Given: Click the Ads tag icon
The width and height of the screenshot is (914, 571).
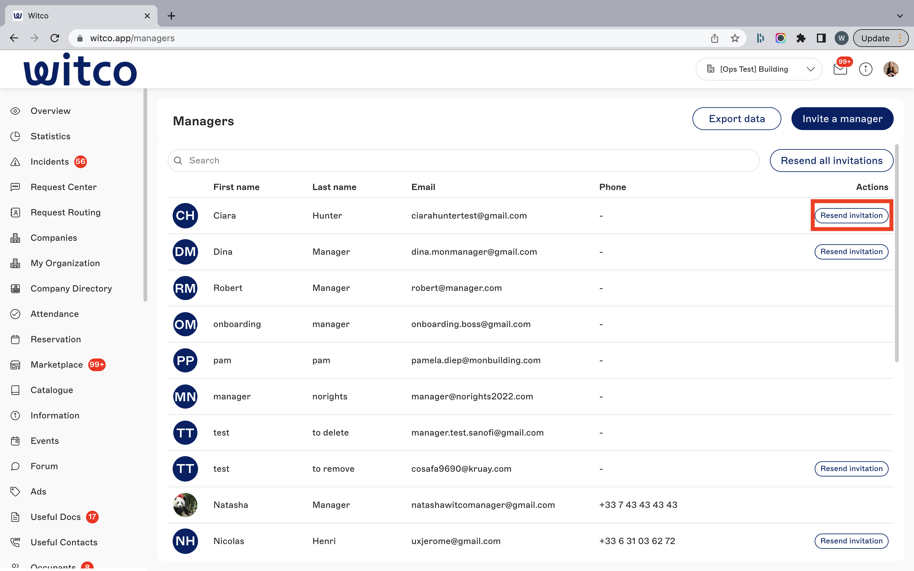Looking at the screenshot, I should pyautogui.click(x=15, y=492).
